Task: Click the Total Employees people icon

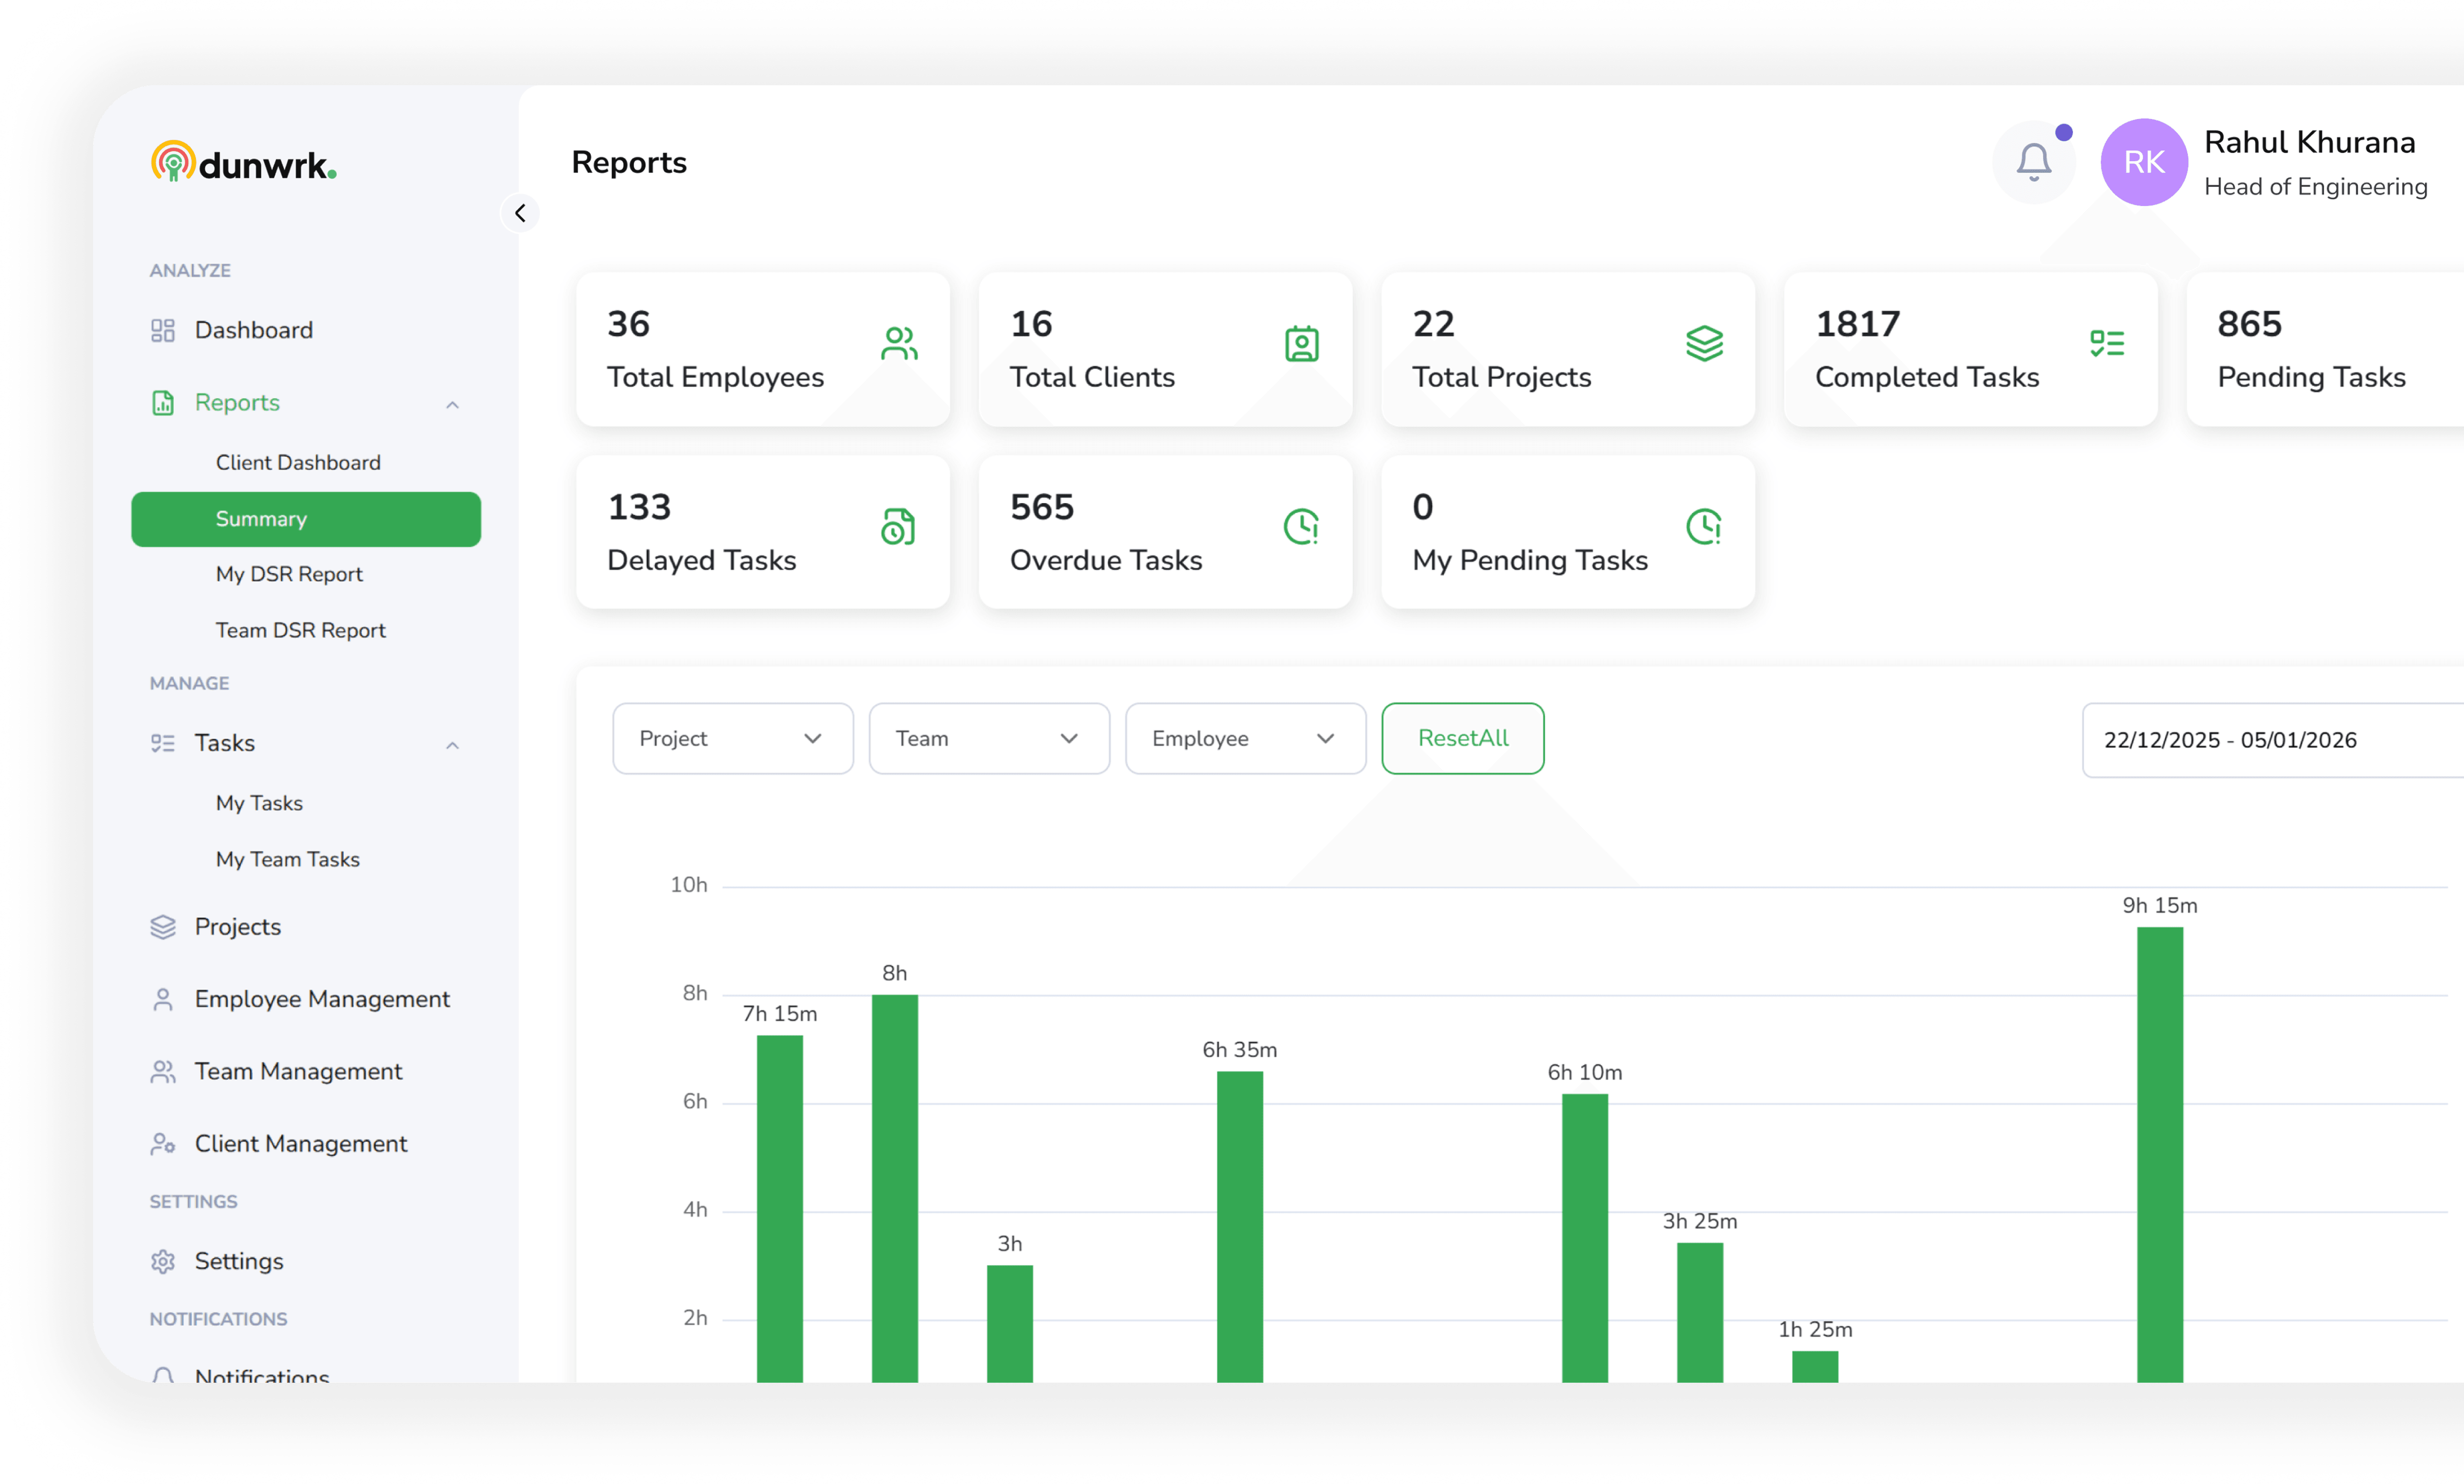Action: (x=898, y=344)
